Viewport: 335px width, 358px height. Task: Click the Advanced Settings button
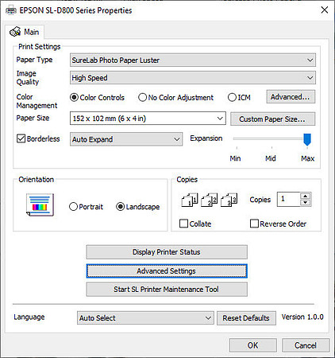pos(167,271)
